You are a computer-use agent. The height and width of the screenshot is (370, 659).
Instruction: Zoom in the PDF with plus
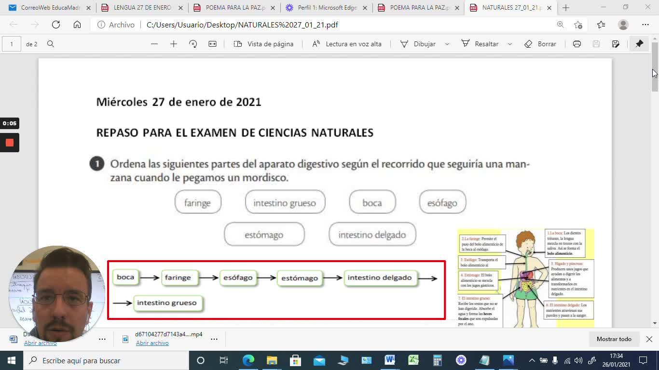(x=174, y=44)
